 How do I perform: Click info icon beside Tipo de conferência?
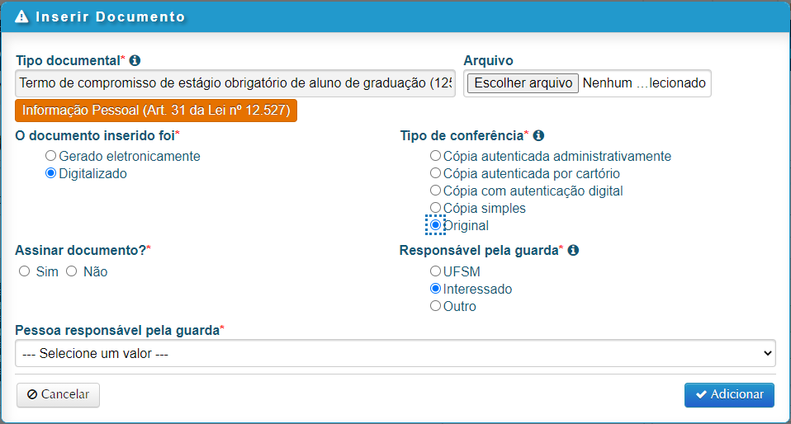[538, 135]
